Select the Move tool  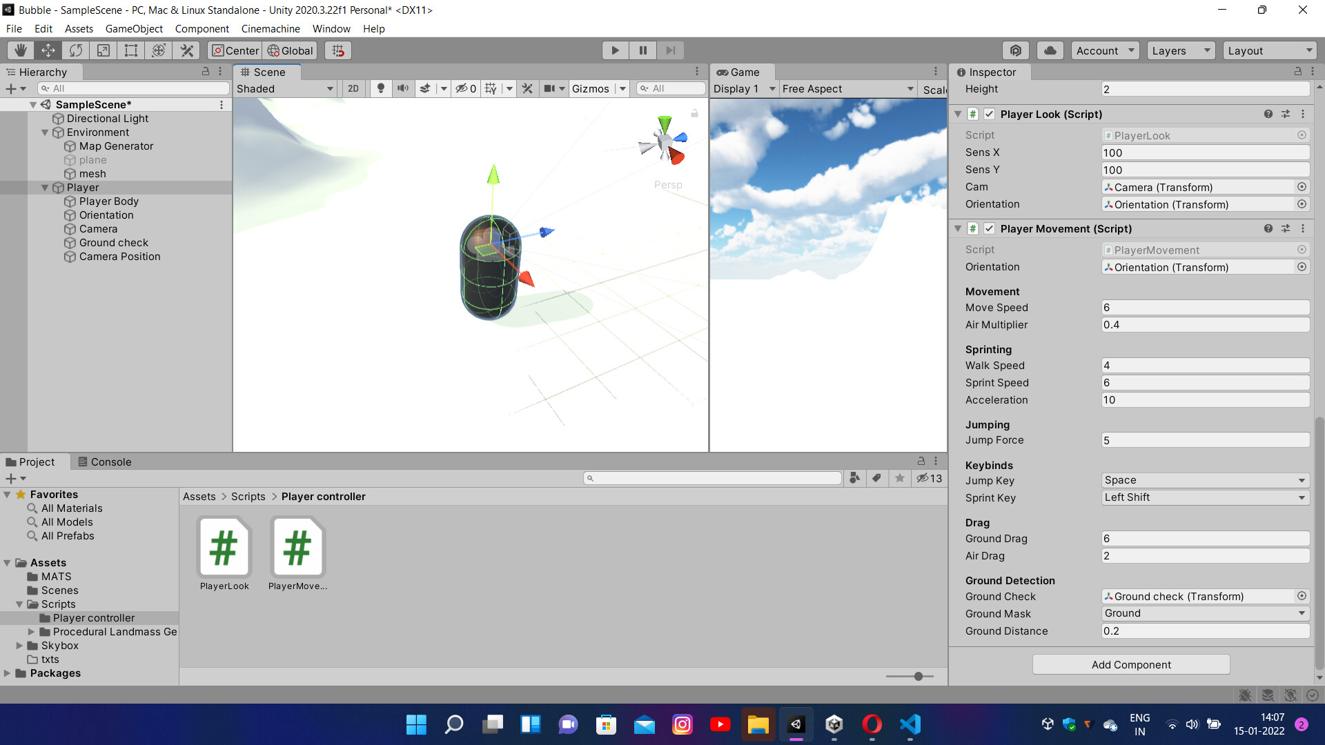pyautogui.click(x=48, y=50)
